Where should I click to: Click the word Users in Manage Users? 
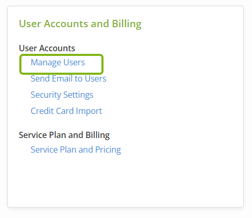point(74,62)
